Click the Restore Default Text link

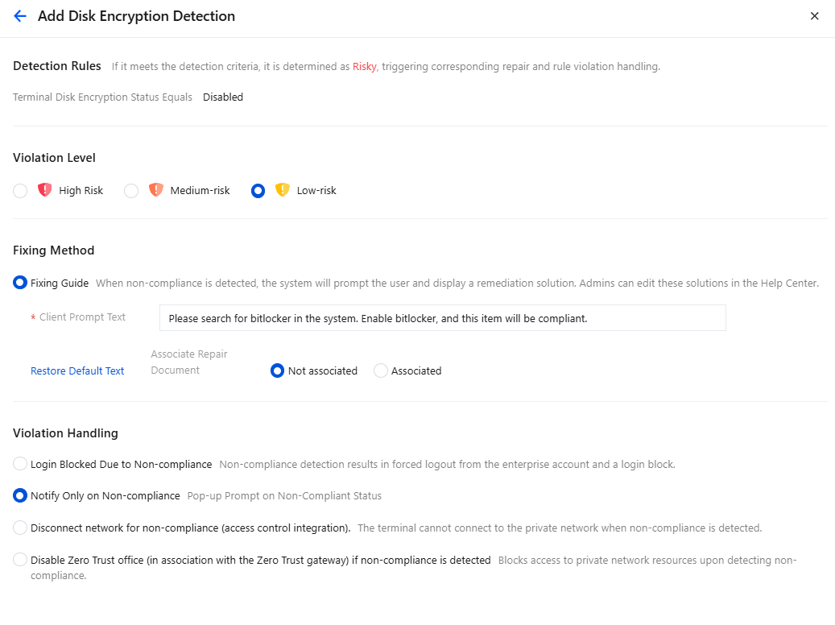(77, 370)
